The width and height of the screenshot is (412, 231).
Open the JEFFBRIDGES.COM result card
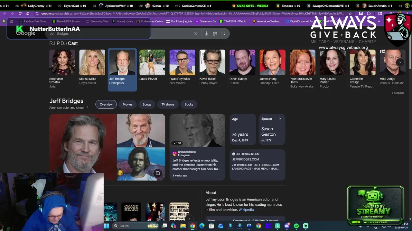pos(257,165)
